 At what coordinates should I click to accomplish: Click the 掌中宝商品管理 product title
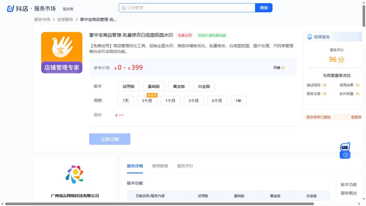click(131, 35)
